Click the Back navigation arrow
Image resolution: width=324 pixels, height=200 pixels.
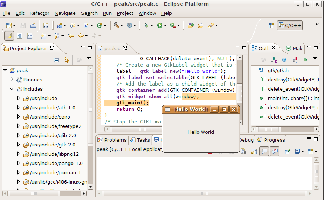[x=81, y=36]
